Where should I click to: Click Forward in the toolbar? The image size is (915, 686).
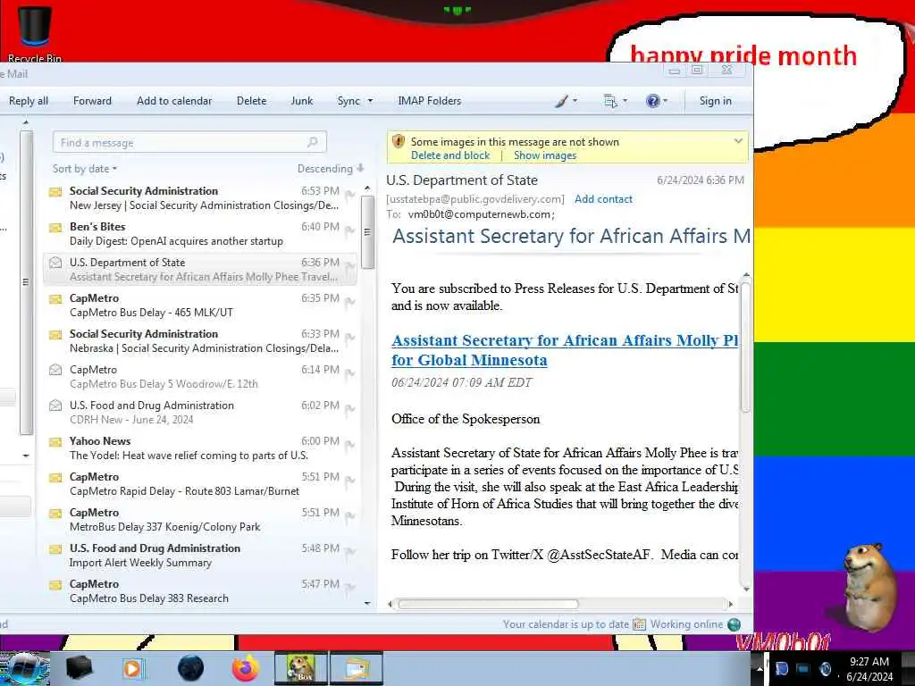click(92, 101)
